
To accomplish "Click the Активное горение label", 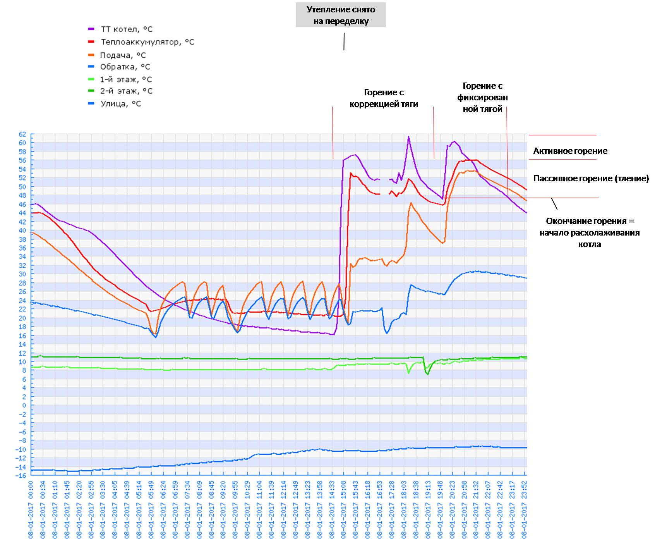I will coord(570,151).
